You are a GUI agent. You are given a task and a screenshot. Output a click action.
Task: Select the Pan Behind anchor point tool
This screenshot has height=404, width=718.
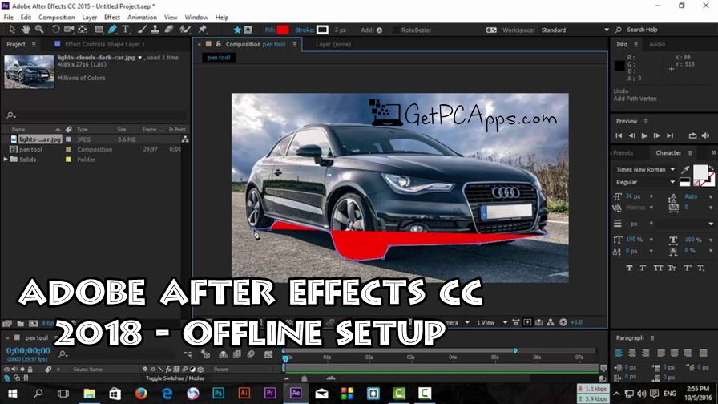[x=83, y=30]
